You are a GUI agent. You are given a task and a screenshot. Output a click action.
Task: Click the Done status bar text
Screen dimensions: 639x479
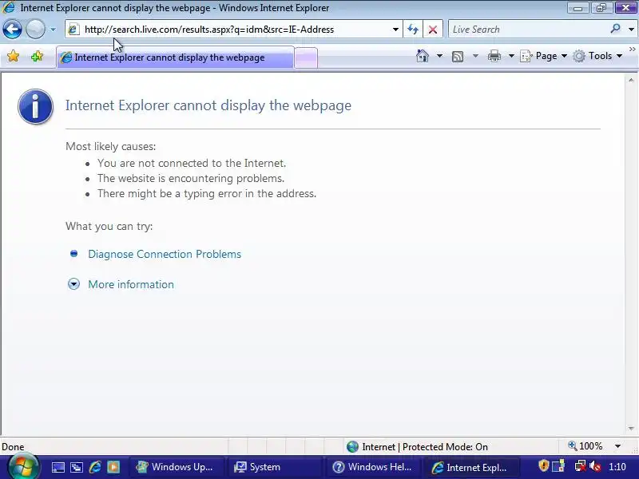[13, 447]
